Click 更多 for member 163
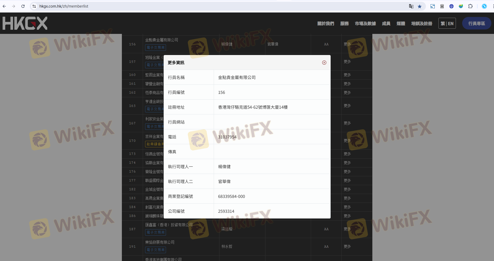 click(347, 106)
